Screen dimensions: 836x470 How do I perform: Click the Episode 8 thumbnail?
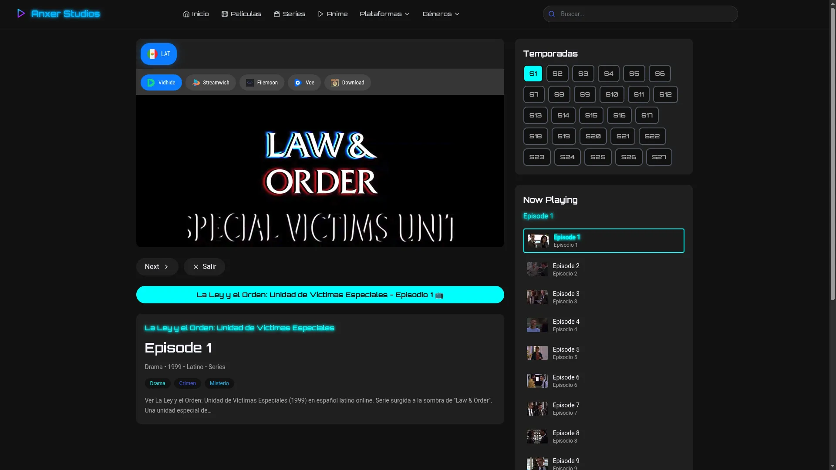(537, 436)
